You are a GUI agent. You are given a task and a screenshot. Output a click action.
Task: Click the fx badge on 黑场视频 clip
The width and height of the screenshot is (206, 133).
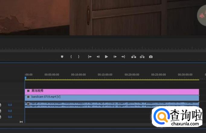(x=28, y=91)
